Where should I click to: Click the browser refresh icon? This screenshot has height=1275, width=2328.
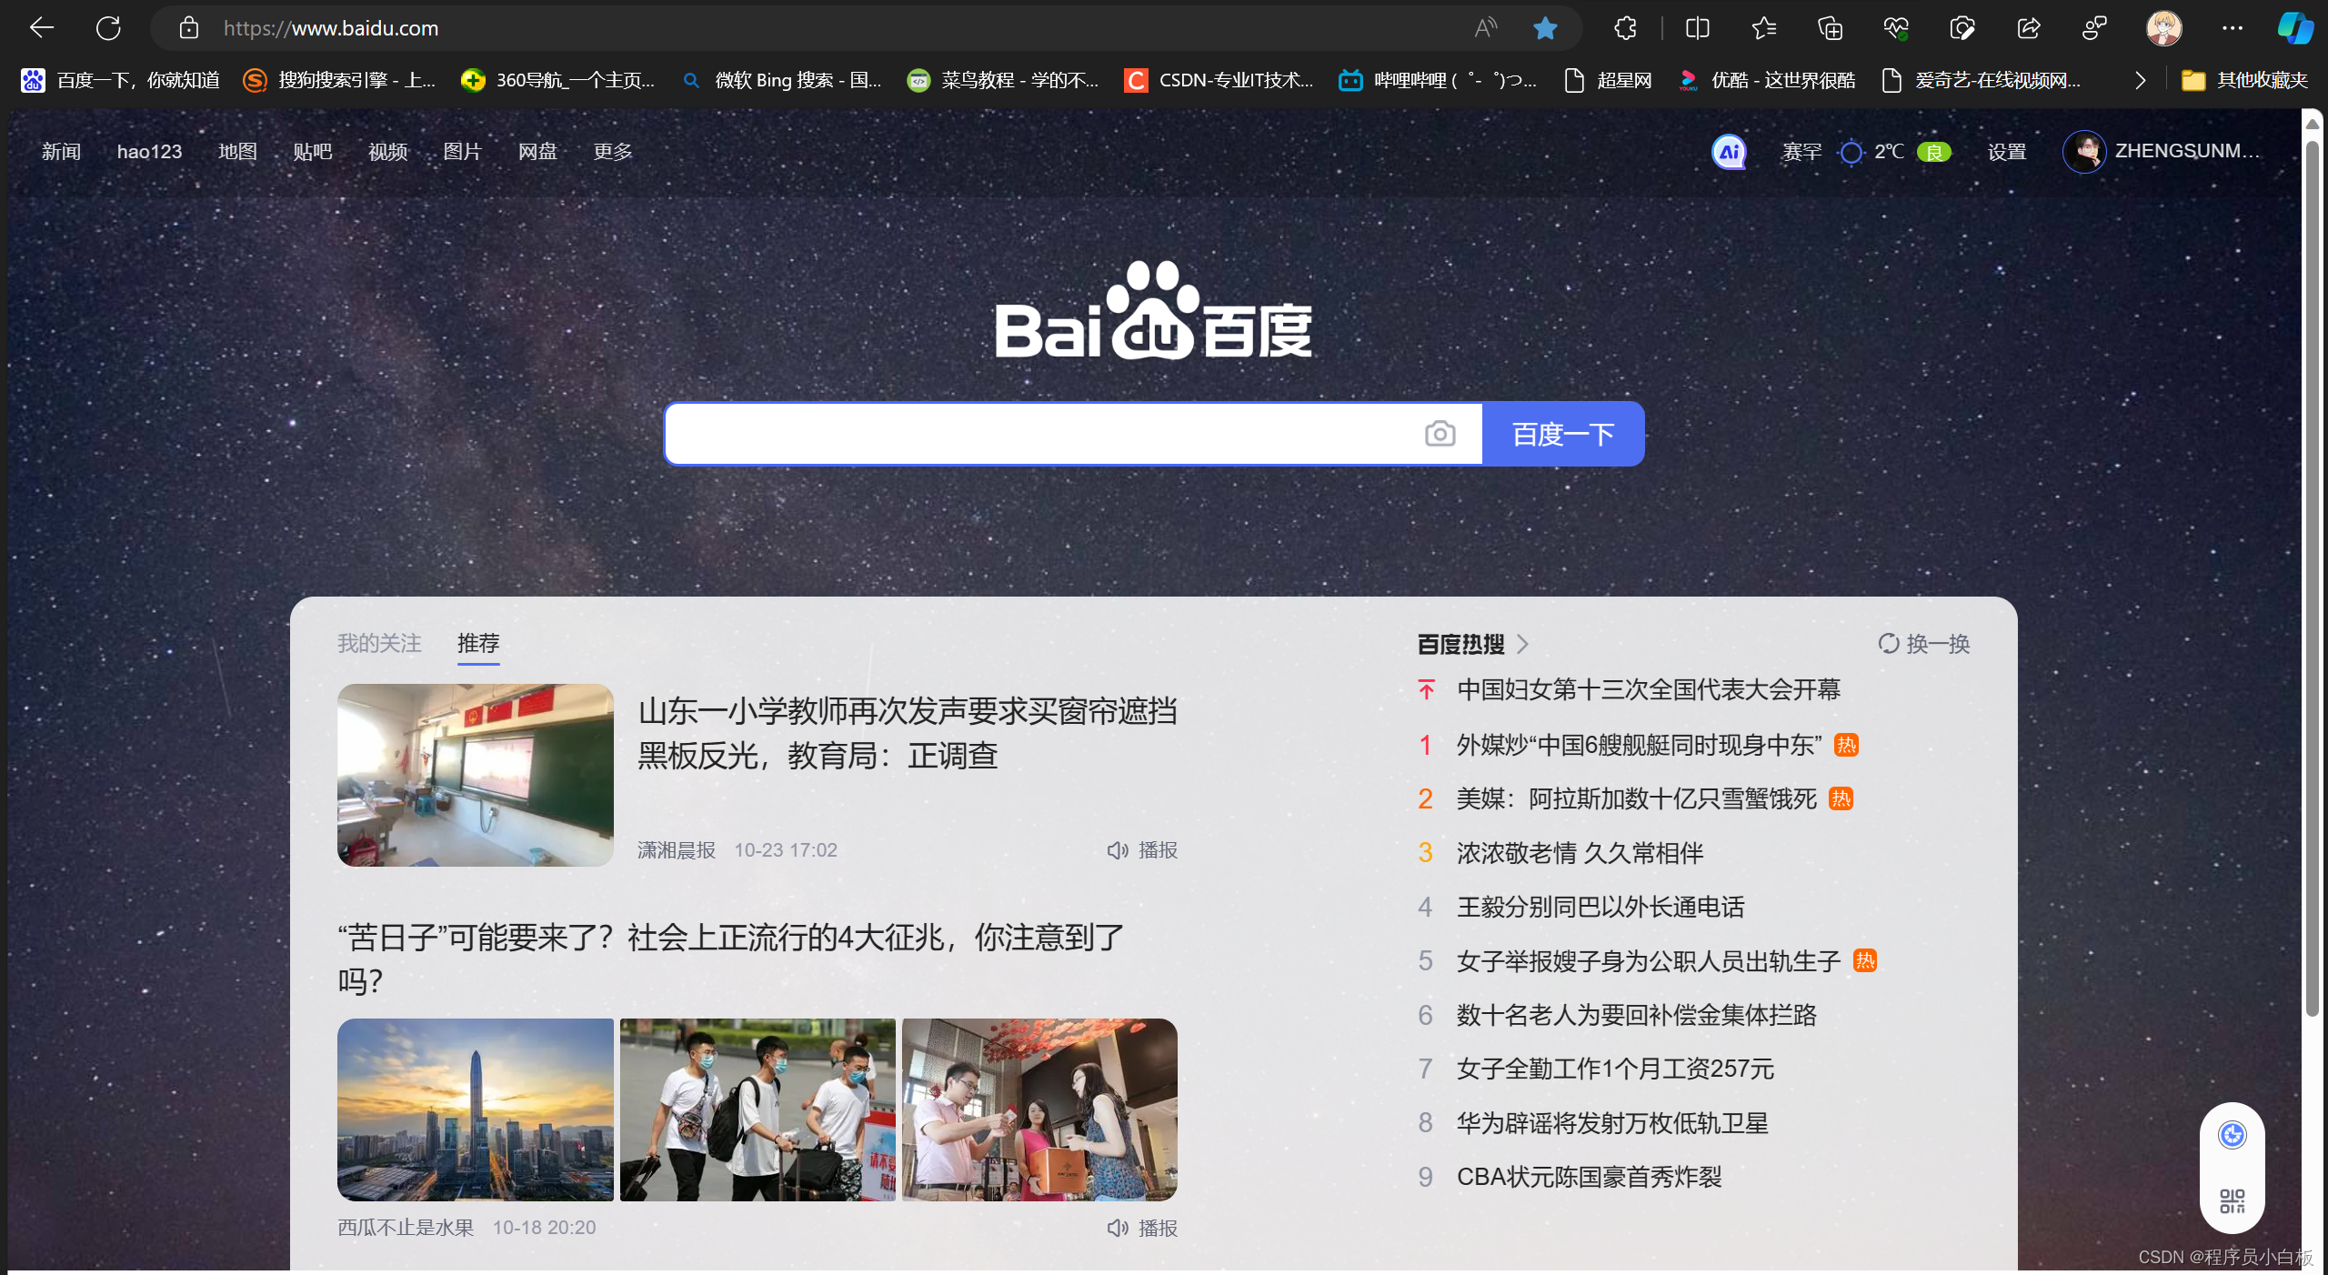click(108, 28)
